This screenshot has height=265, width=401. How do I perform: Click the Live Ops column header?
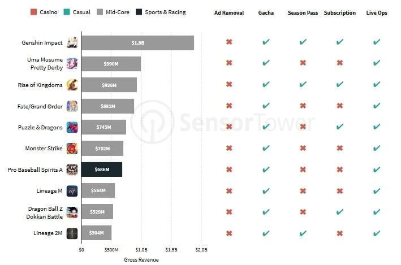click(x=377, y=13)
